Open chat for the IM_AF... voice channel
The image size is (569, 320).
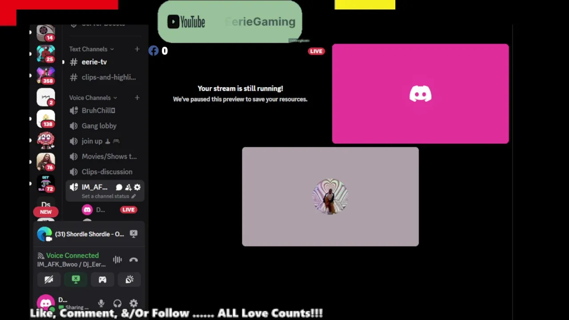119,188
